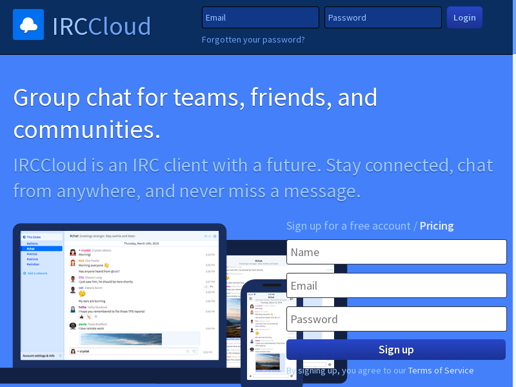Click the Name field in signup form

coord(396,252)
